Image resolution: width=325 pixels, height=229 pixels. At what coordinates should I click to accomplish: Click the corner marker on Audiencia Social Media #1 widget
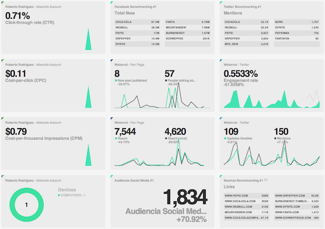(112, 176)
